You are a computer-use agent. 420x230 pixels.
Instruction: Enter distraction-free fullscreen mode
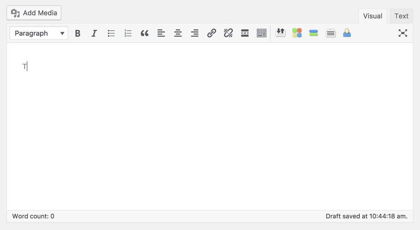click(x=403, y=34)
